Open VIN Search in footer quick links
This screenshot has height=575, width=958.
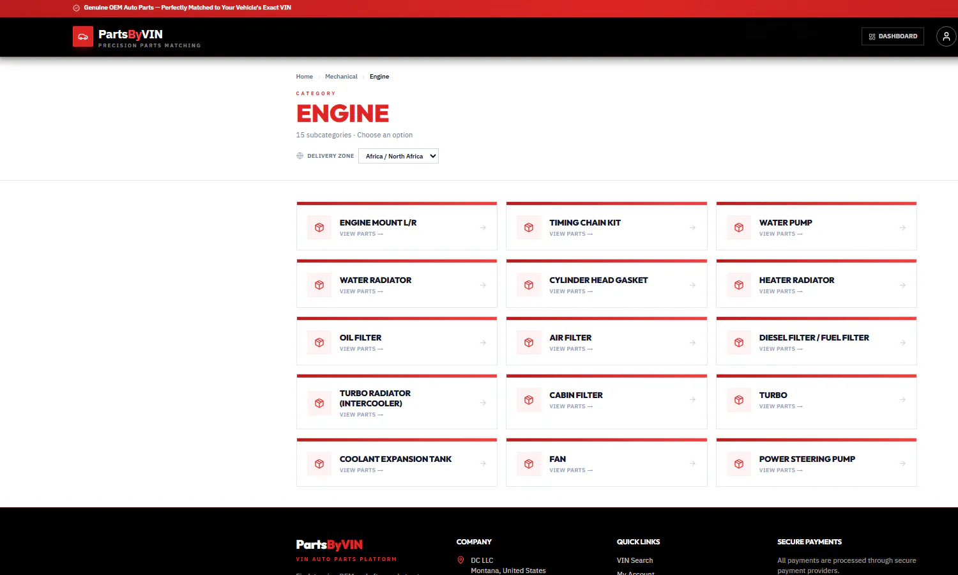pyautogui.click(x=635, y=560)
